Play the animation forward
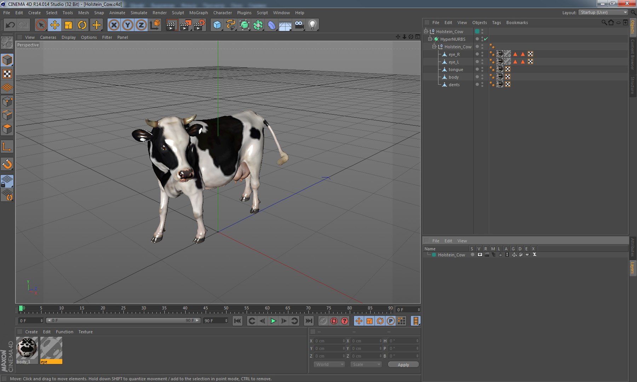Image resolution: width=637 pixels, height=382 pixels. (273, 321)
